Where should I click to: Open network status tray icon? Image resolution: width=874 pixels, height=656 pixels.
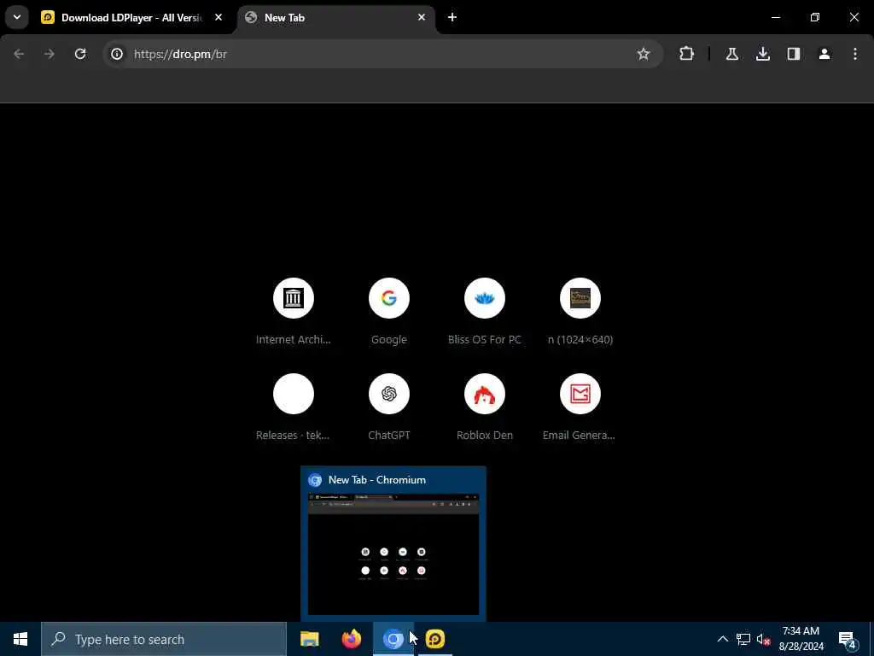click(x=743, y=639)
